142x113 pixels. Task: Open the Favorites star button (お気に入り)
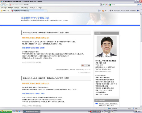(x=5, y=11)
